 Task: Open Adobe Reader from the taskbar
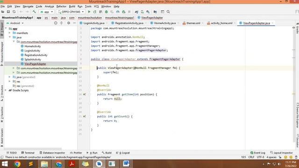click(71, 164)
